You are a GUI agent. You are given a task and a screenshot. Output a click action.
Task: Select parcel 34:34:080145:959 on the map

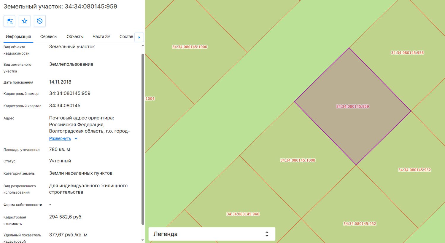click(x=352, y=107)
